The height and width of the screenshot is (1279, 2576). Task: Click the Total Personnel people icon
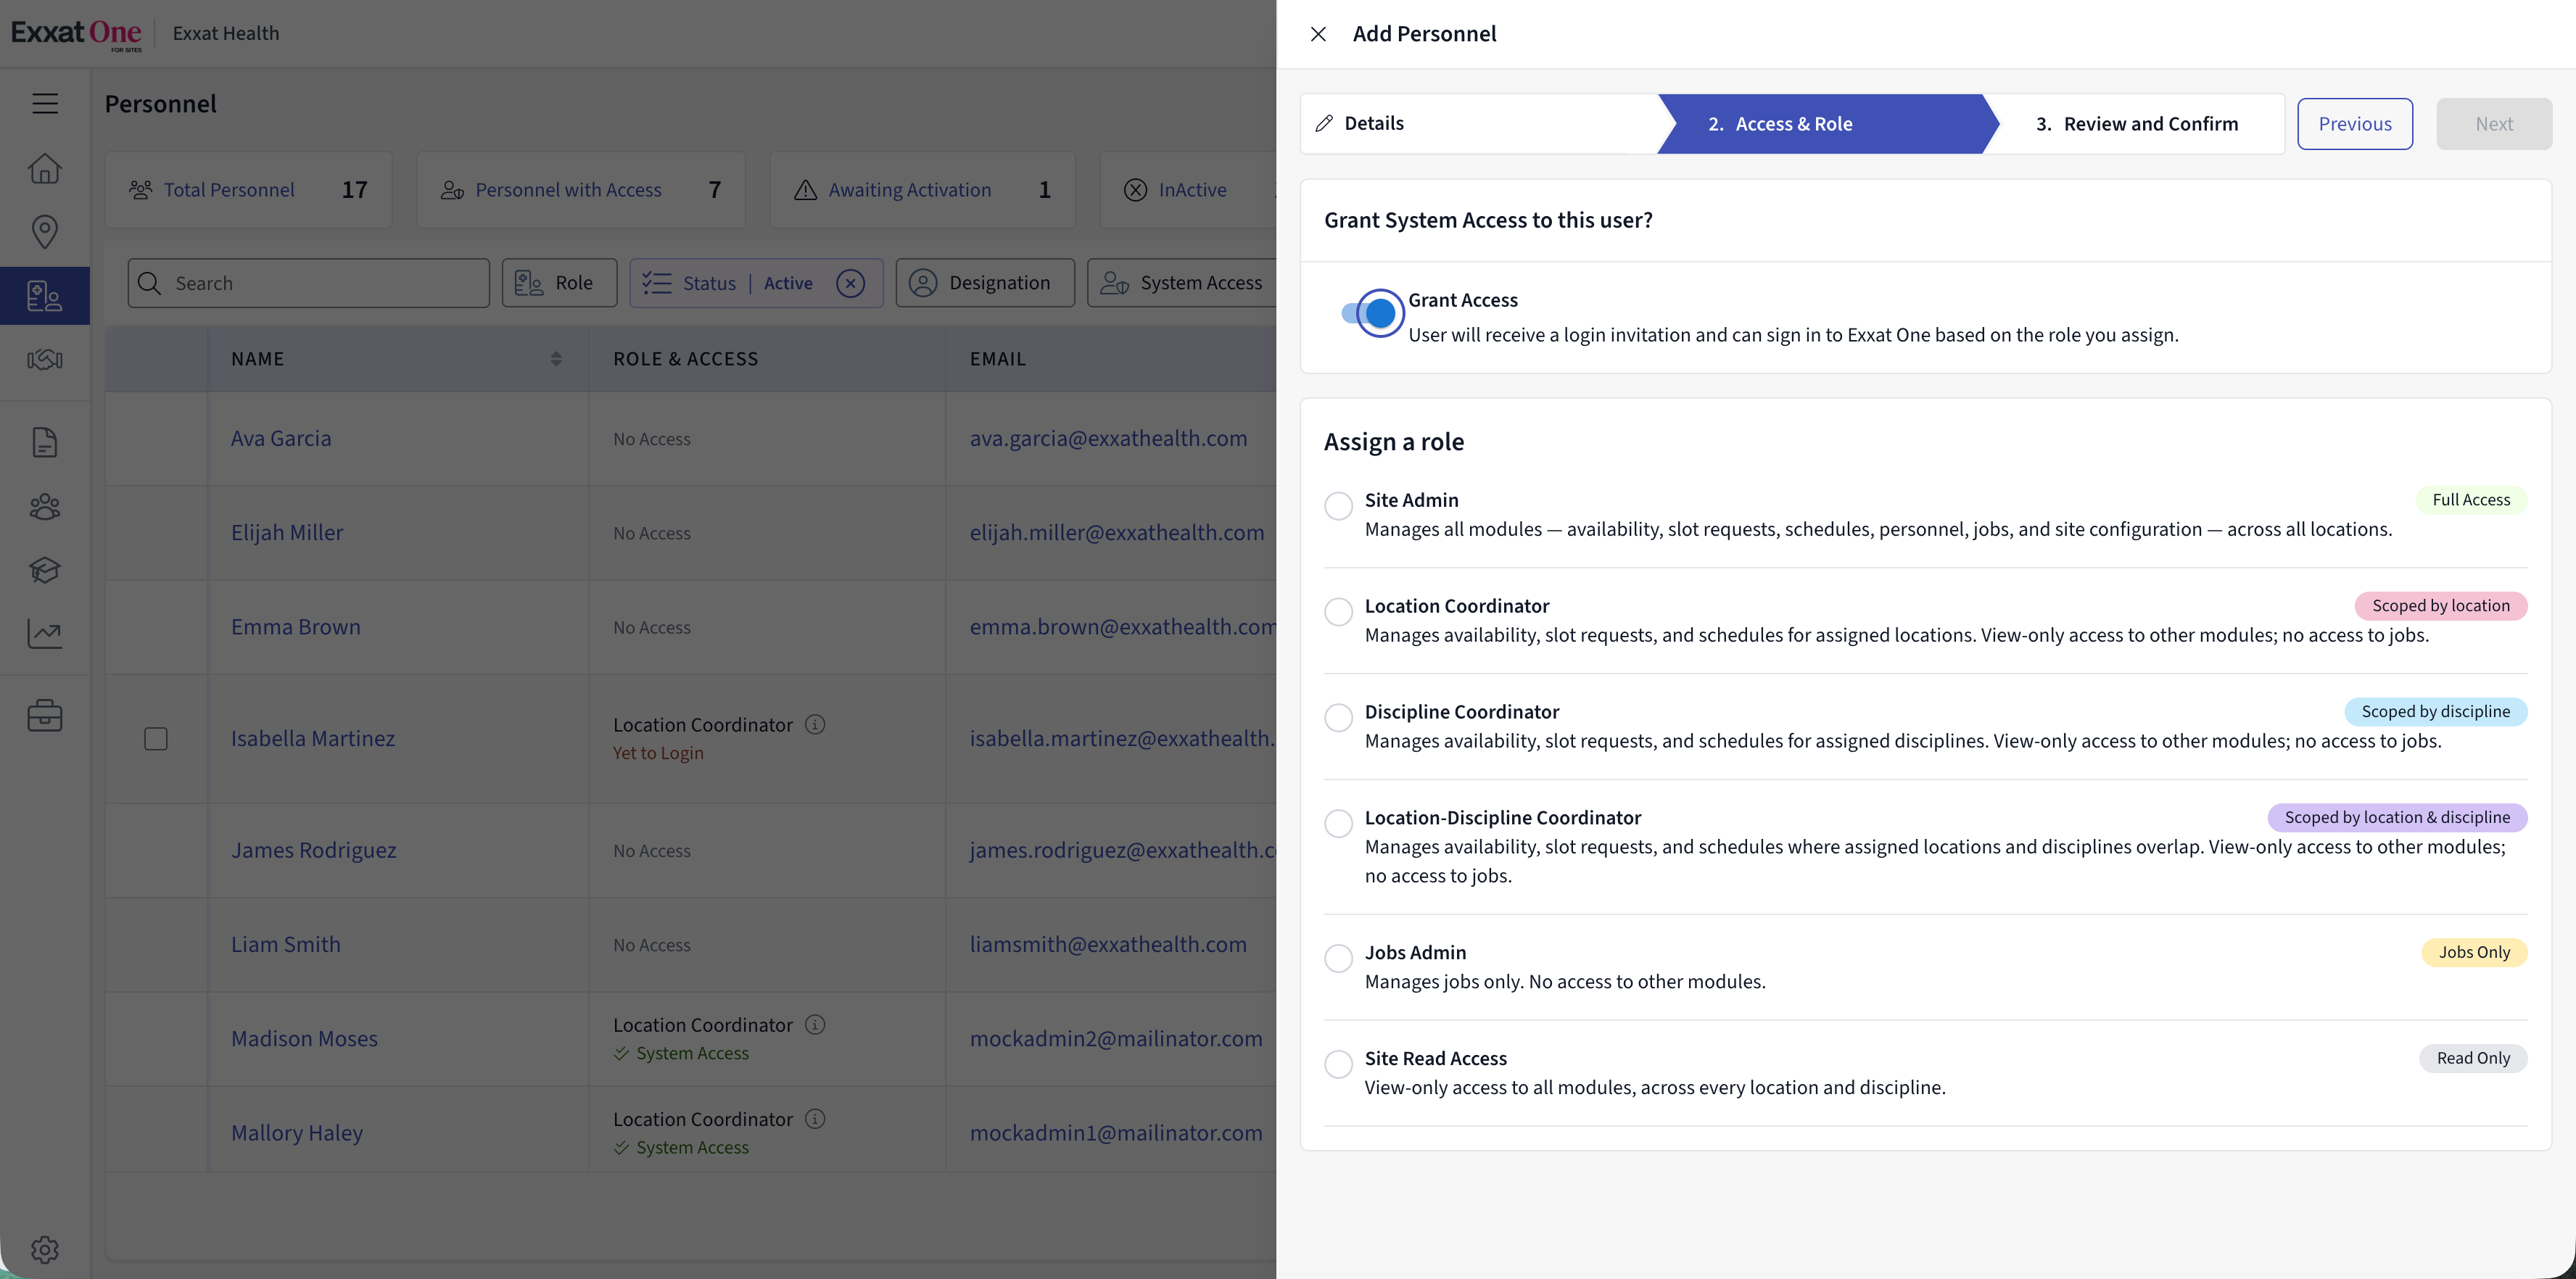pyautogui.click(x=141, y=190)
